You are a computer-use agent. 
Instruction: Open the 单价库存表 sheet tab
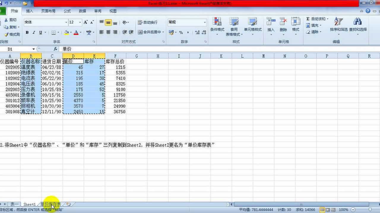coord(51,204)
